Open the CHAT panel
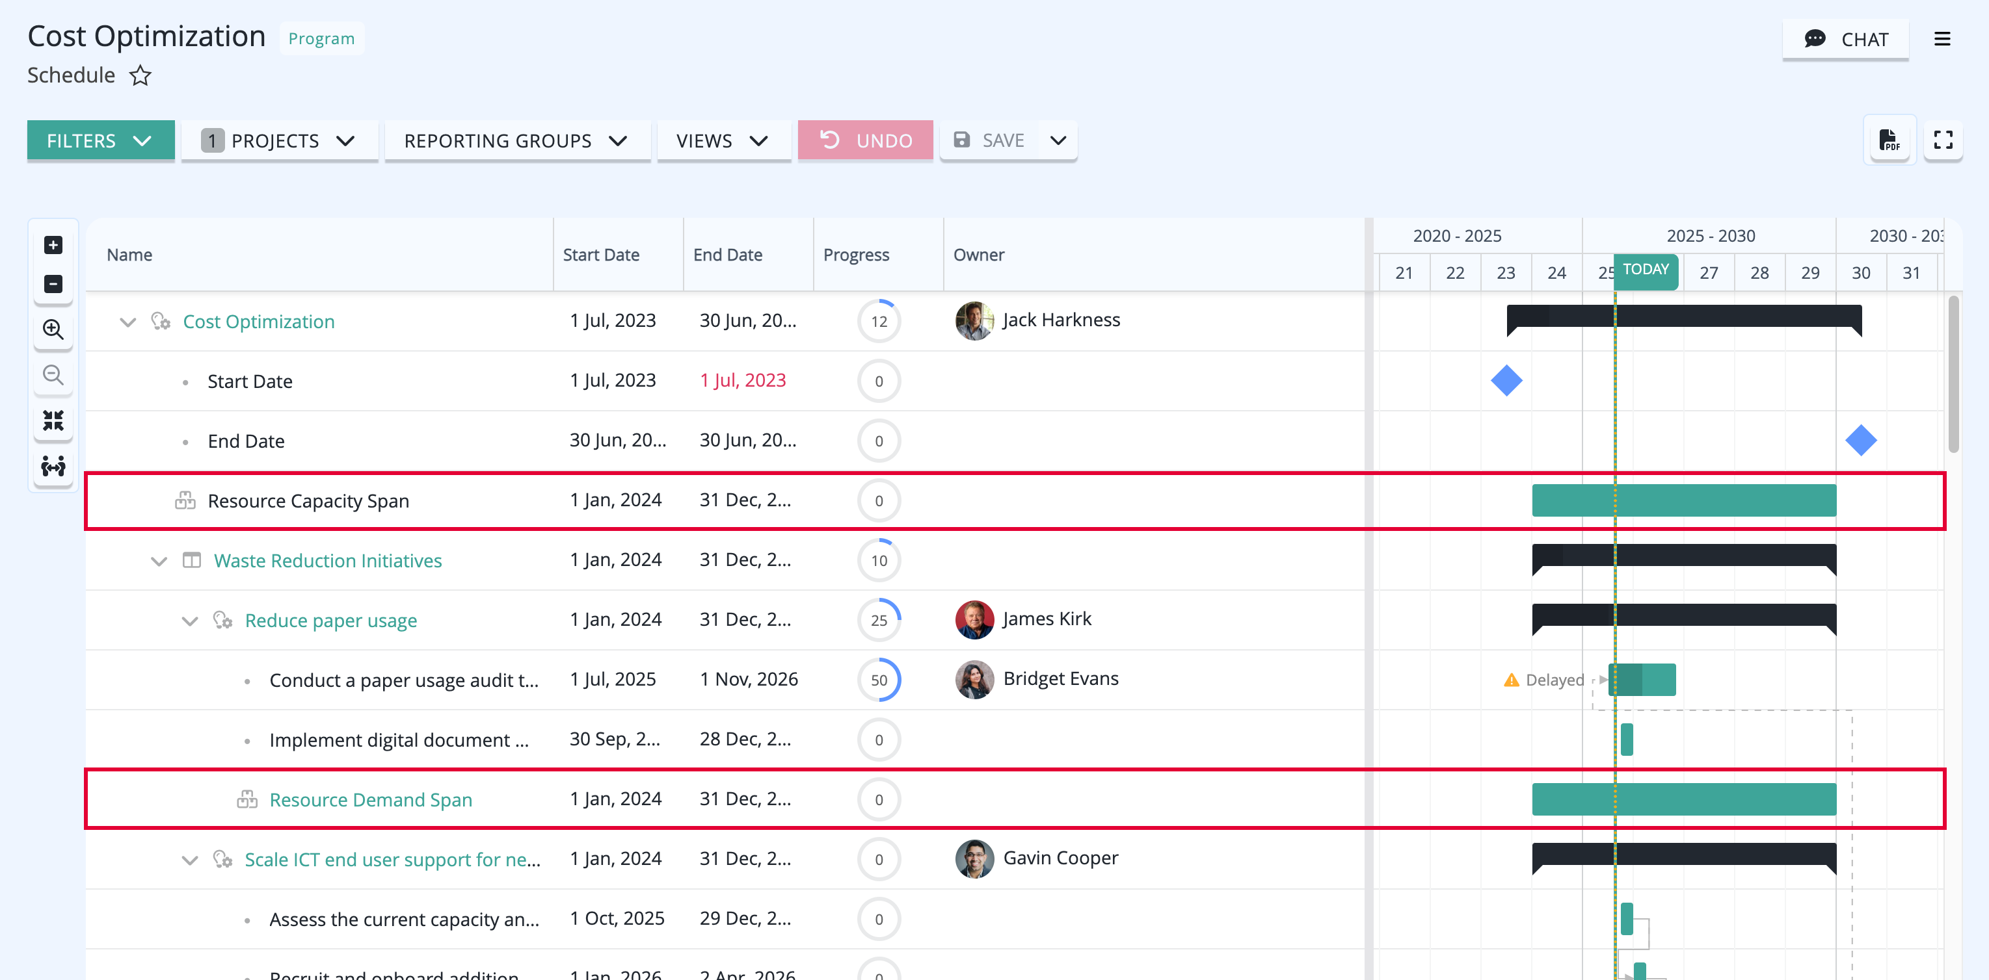 [x=1845, y=40]
